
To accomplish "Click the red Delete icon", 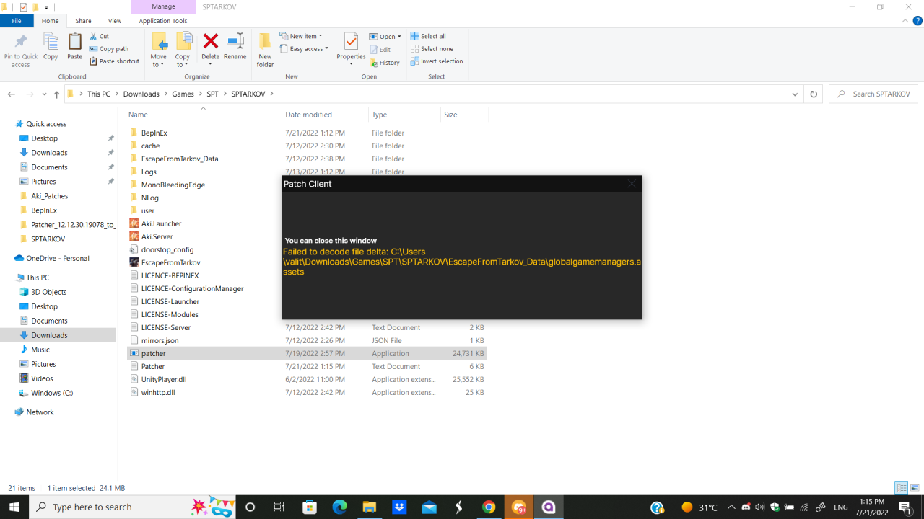I will (x=211, y=40).
